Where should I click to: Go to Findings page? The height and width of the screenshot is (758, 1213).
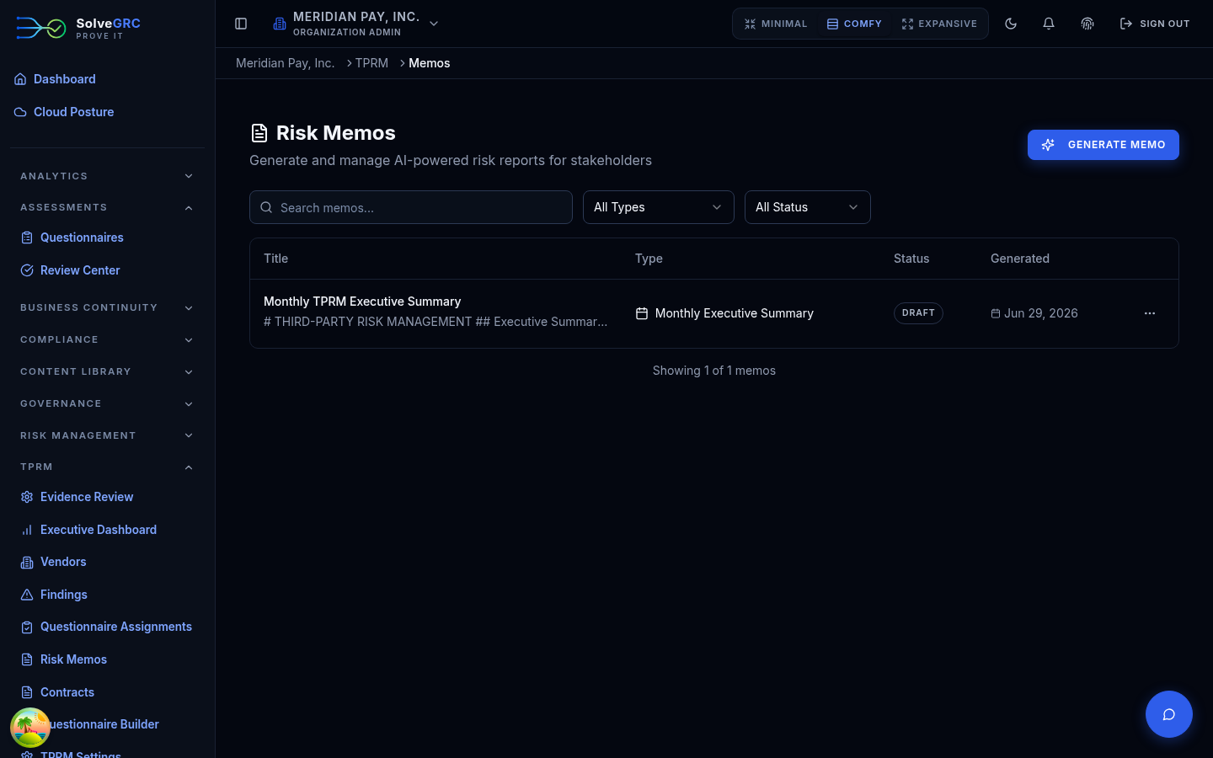64,595
